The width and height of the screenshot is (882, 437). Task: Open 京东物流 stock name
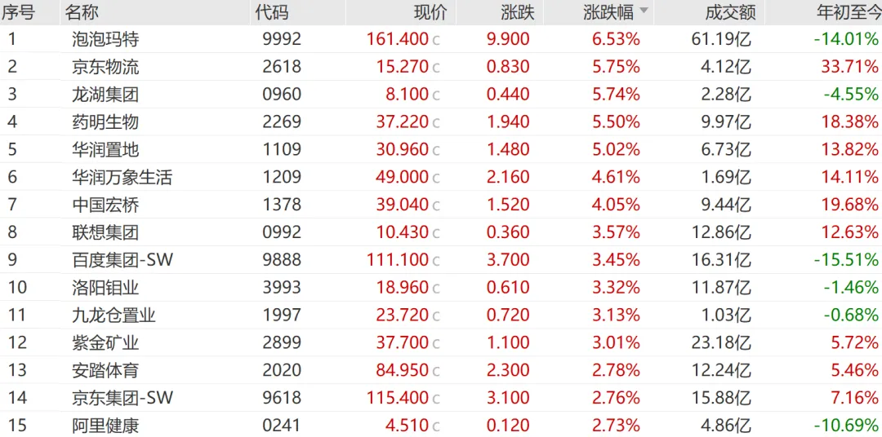click(105, 67)
